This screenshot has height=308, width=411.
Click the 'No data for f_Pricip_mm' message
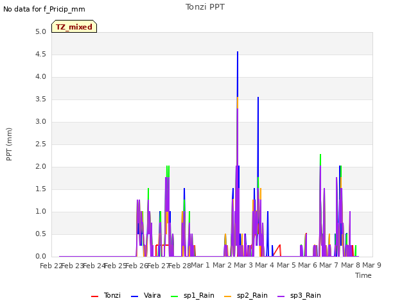(44, 9)
